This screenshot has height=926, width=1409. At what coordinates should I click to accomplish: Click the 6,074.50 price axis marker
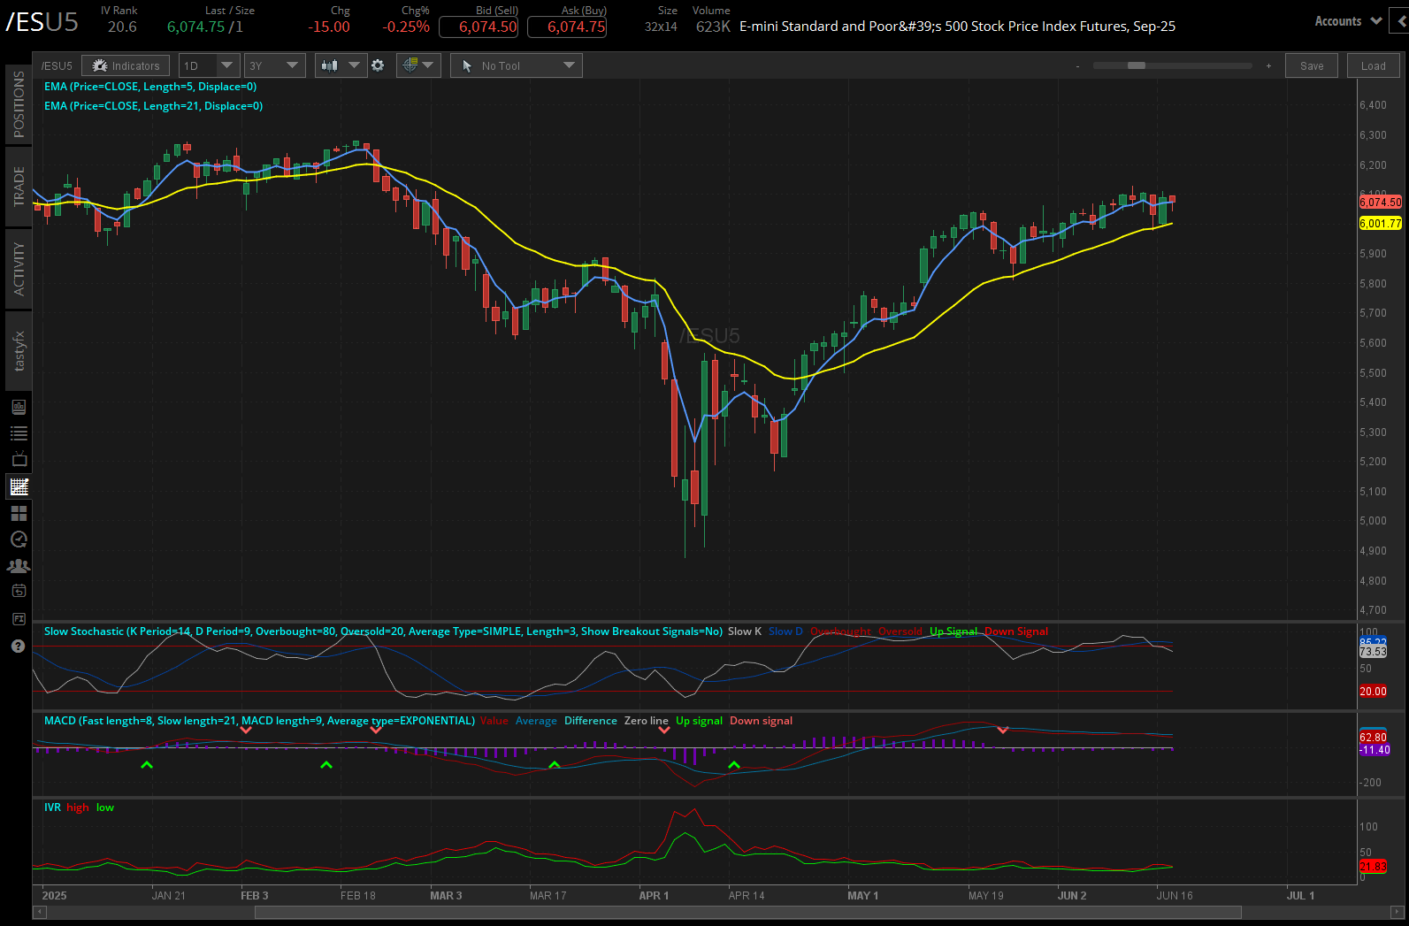coord(1380,203)
